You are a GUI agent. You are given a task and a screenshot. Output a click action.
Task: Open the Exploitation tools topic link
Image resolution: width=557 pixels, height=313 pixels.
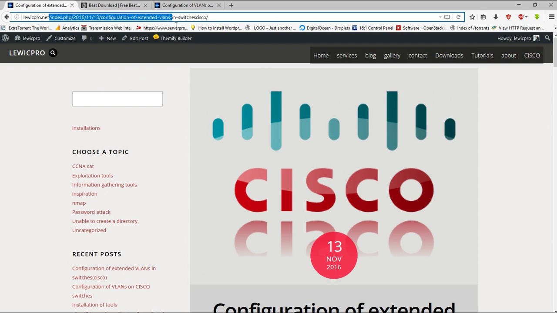click(x=92, y=176)
